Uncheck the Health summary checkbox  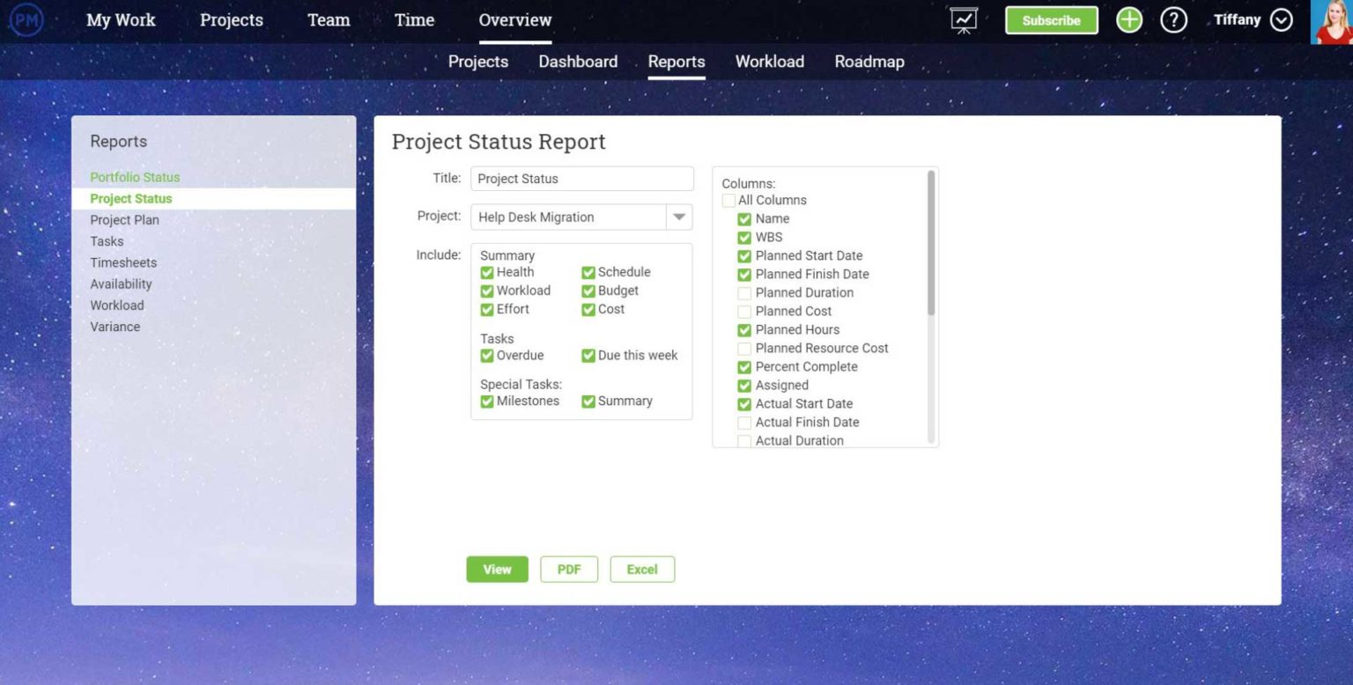(487, 273)
